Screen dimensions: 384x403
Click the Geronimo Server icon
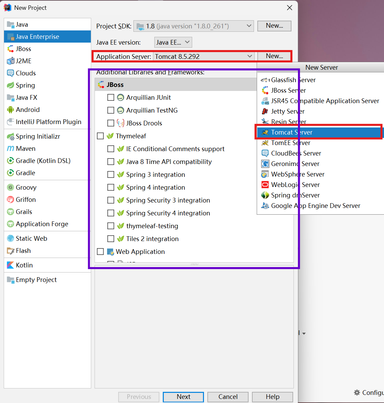(265, 164)
